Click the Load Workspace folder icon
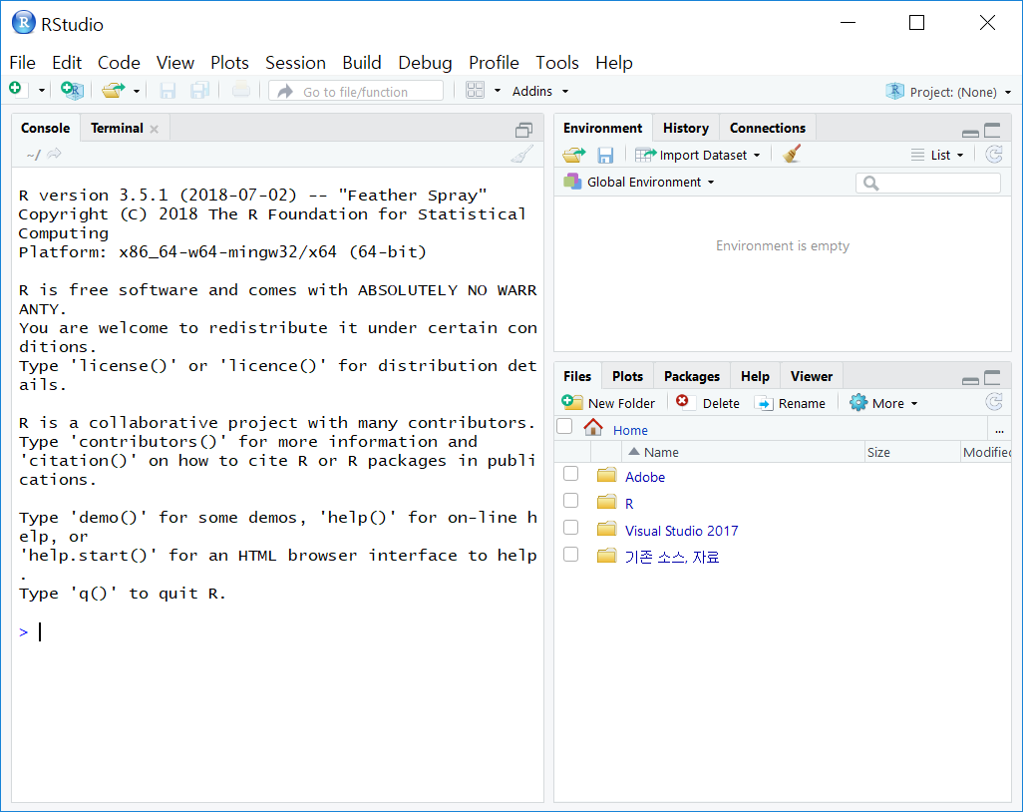 [574, 155]
